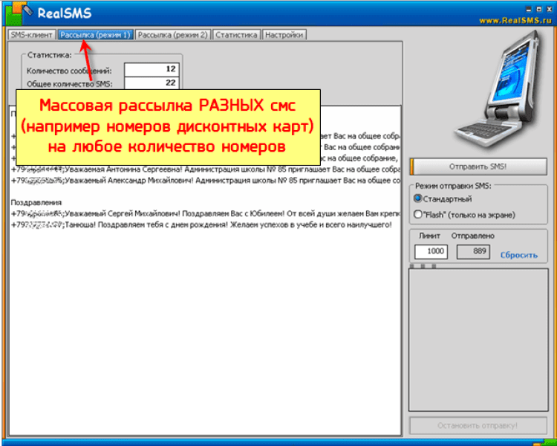Select the Александр Михайлович message line
Screen dimensions: 557x446
pyautogui.click(x=205, y=181)
